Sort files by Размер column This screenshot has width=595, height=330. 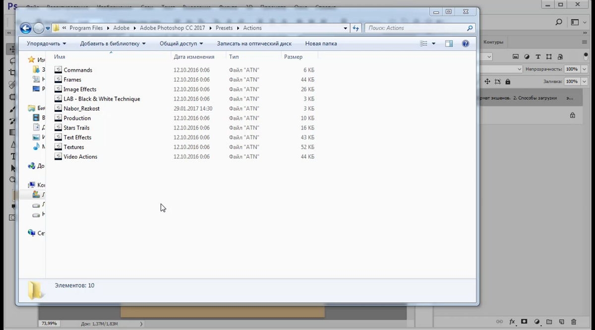point(293,57)
